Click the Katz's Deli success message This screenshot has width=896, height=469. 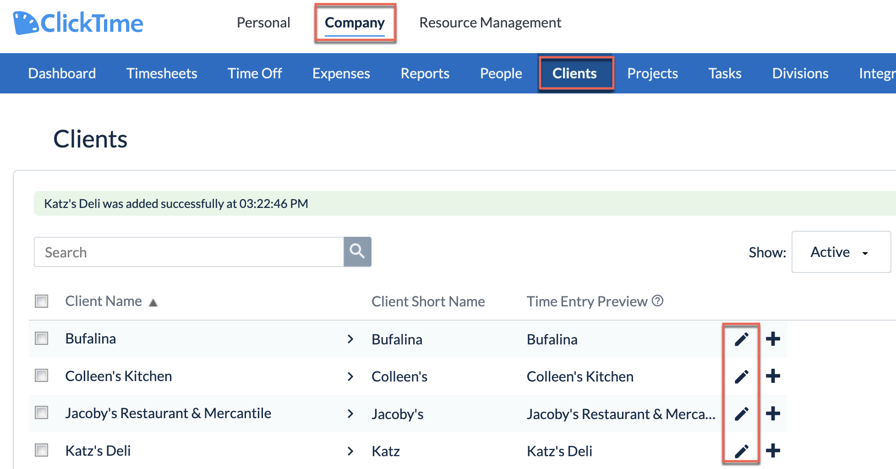(x=176, y=203)
